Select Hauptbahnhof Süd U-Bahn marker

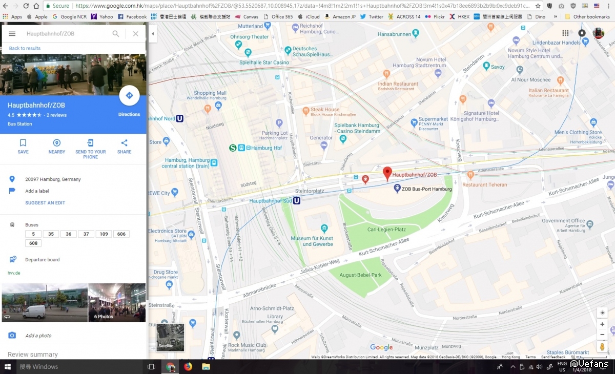[297, 201]
